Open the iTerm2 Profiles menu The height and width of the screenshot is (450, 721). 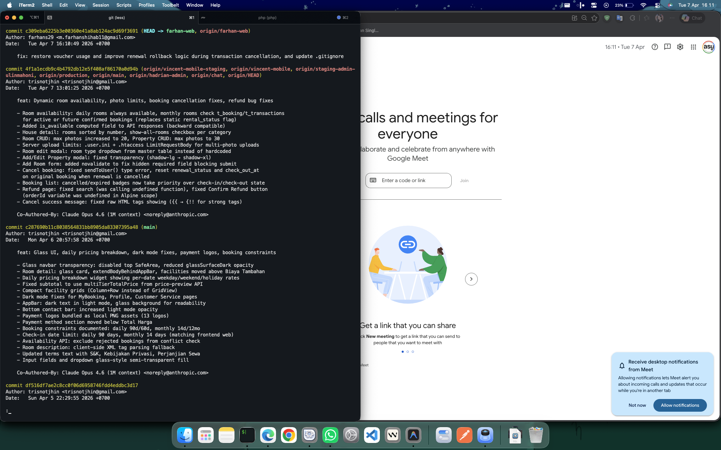pyautogui.click(x=146, y=5)
